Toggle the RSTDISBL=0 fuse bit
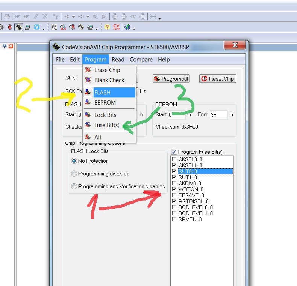Screen dimensions: 297x286 click(174, 201)
